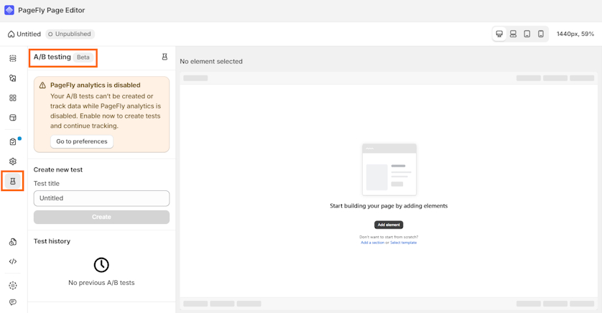This screenshot has height=313, width=602.
Task: Click the Untitled page name
Action: 29,34
